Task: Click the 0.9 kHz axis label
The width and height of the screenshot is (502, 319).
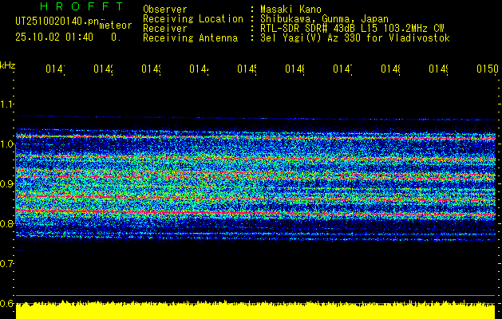Action: coord(6,183)
